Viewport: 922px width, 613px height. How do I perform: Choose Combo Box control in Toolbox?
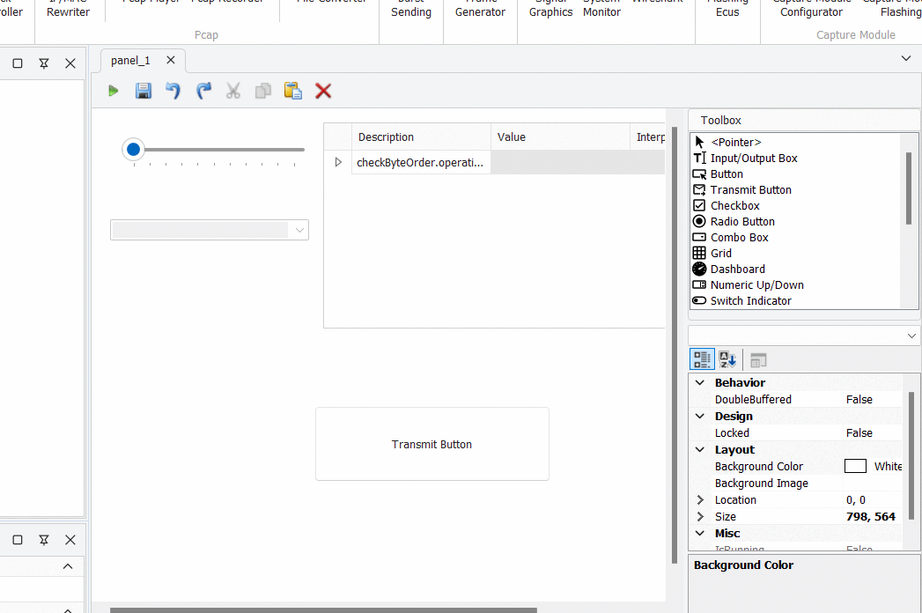click(x=731, y=238)
